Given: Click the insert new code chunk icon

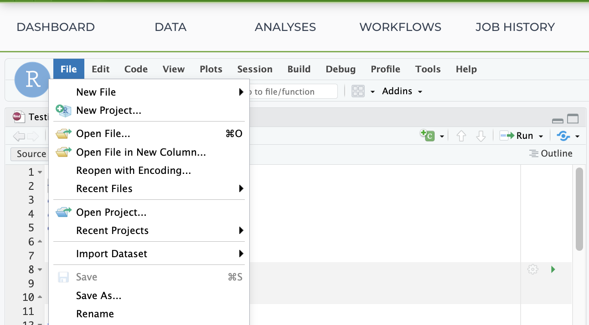Looking at the screenshot, I should coord(428,135).
